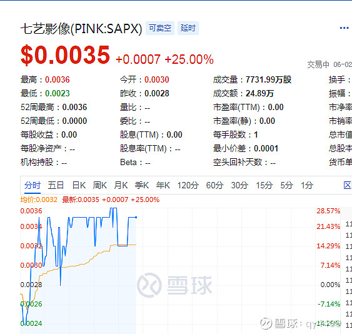This screenshot has width=352, height=334.
Task: Select the 30分 chart interval
Action: tap(239, 186)
